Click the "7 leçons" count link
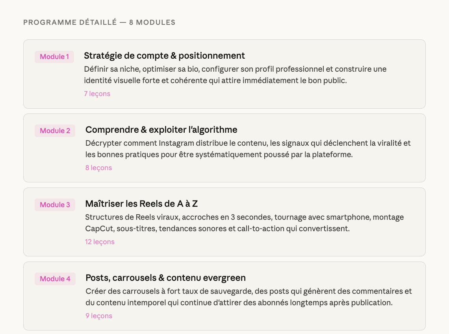Screen dimensions: 449x334 (97, 94)
